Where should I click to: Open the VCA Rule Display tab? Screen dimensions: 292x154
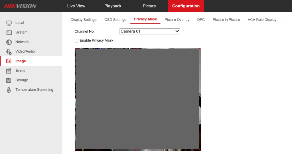262,20
